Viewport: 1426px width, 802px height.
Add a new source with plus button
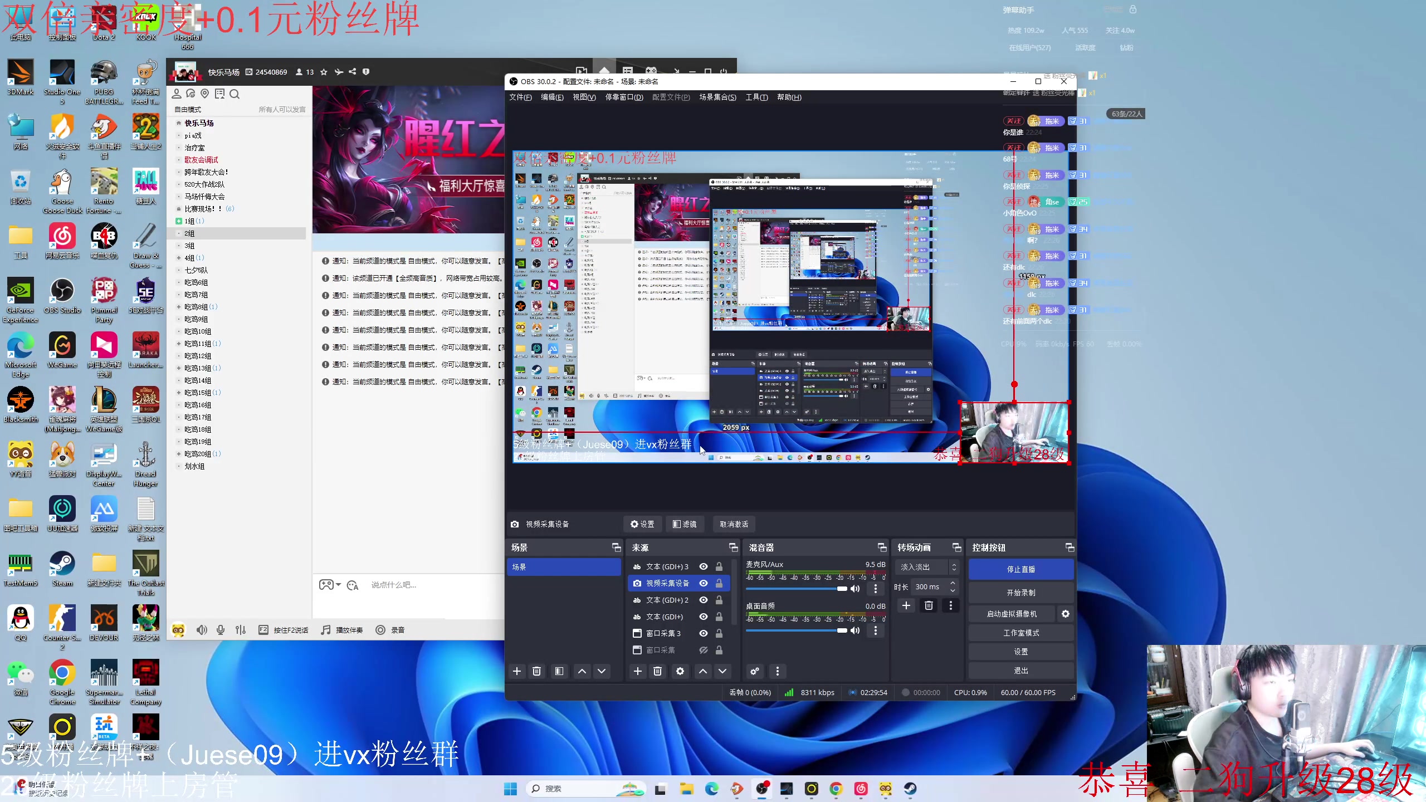(x=637, y=671)
